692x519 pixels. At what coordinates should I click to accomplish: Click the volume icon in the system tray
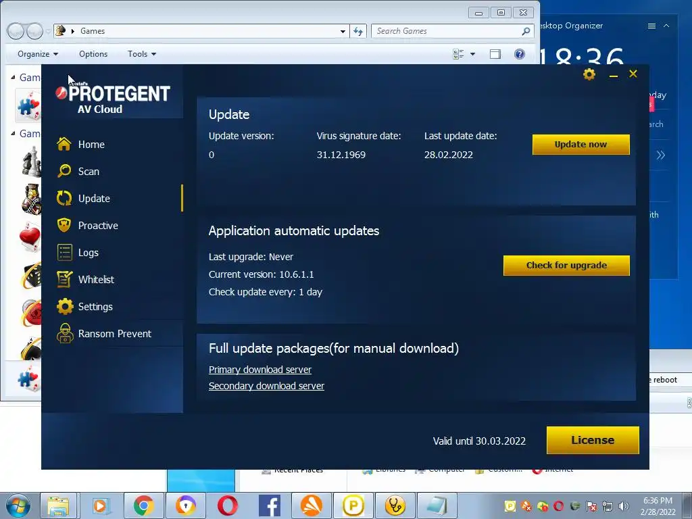624,506
